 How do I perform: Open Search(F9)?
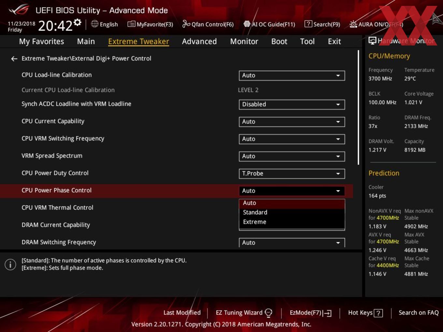pyautogui.click(x=322, y=24)
